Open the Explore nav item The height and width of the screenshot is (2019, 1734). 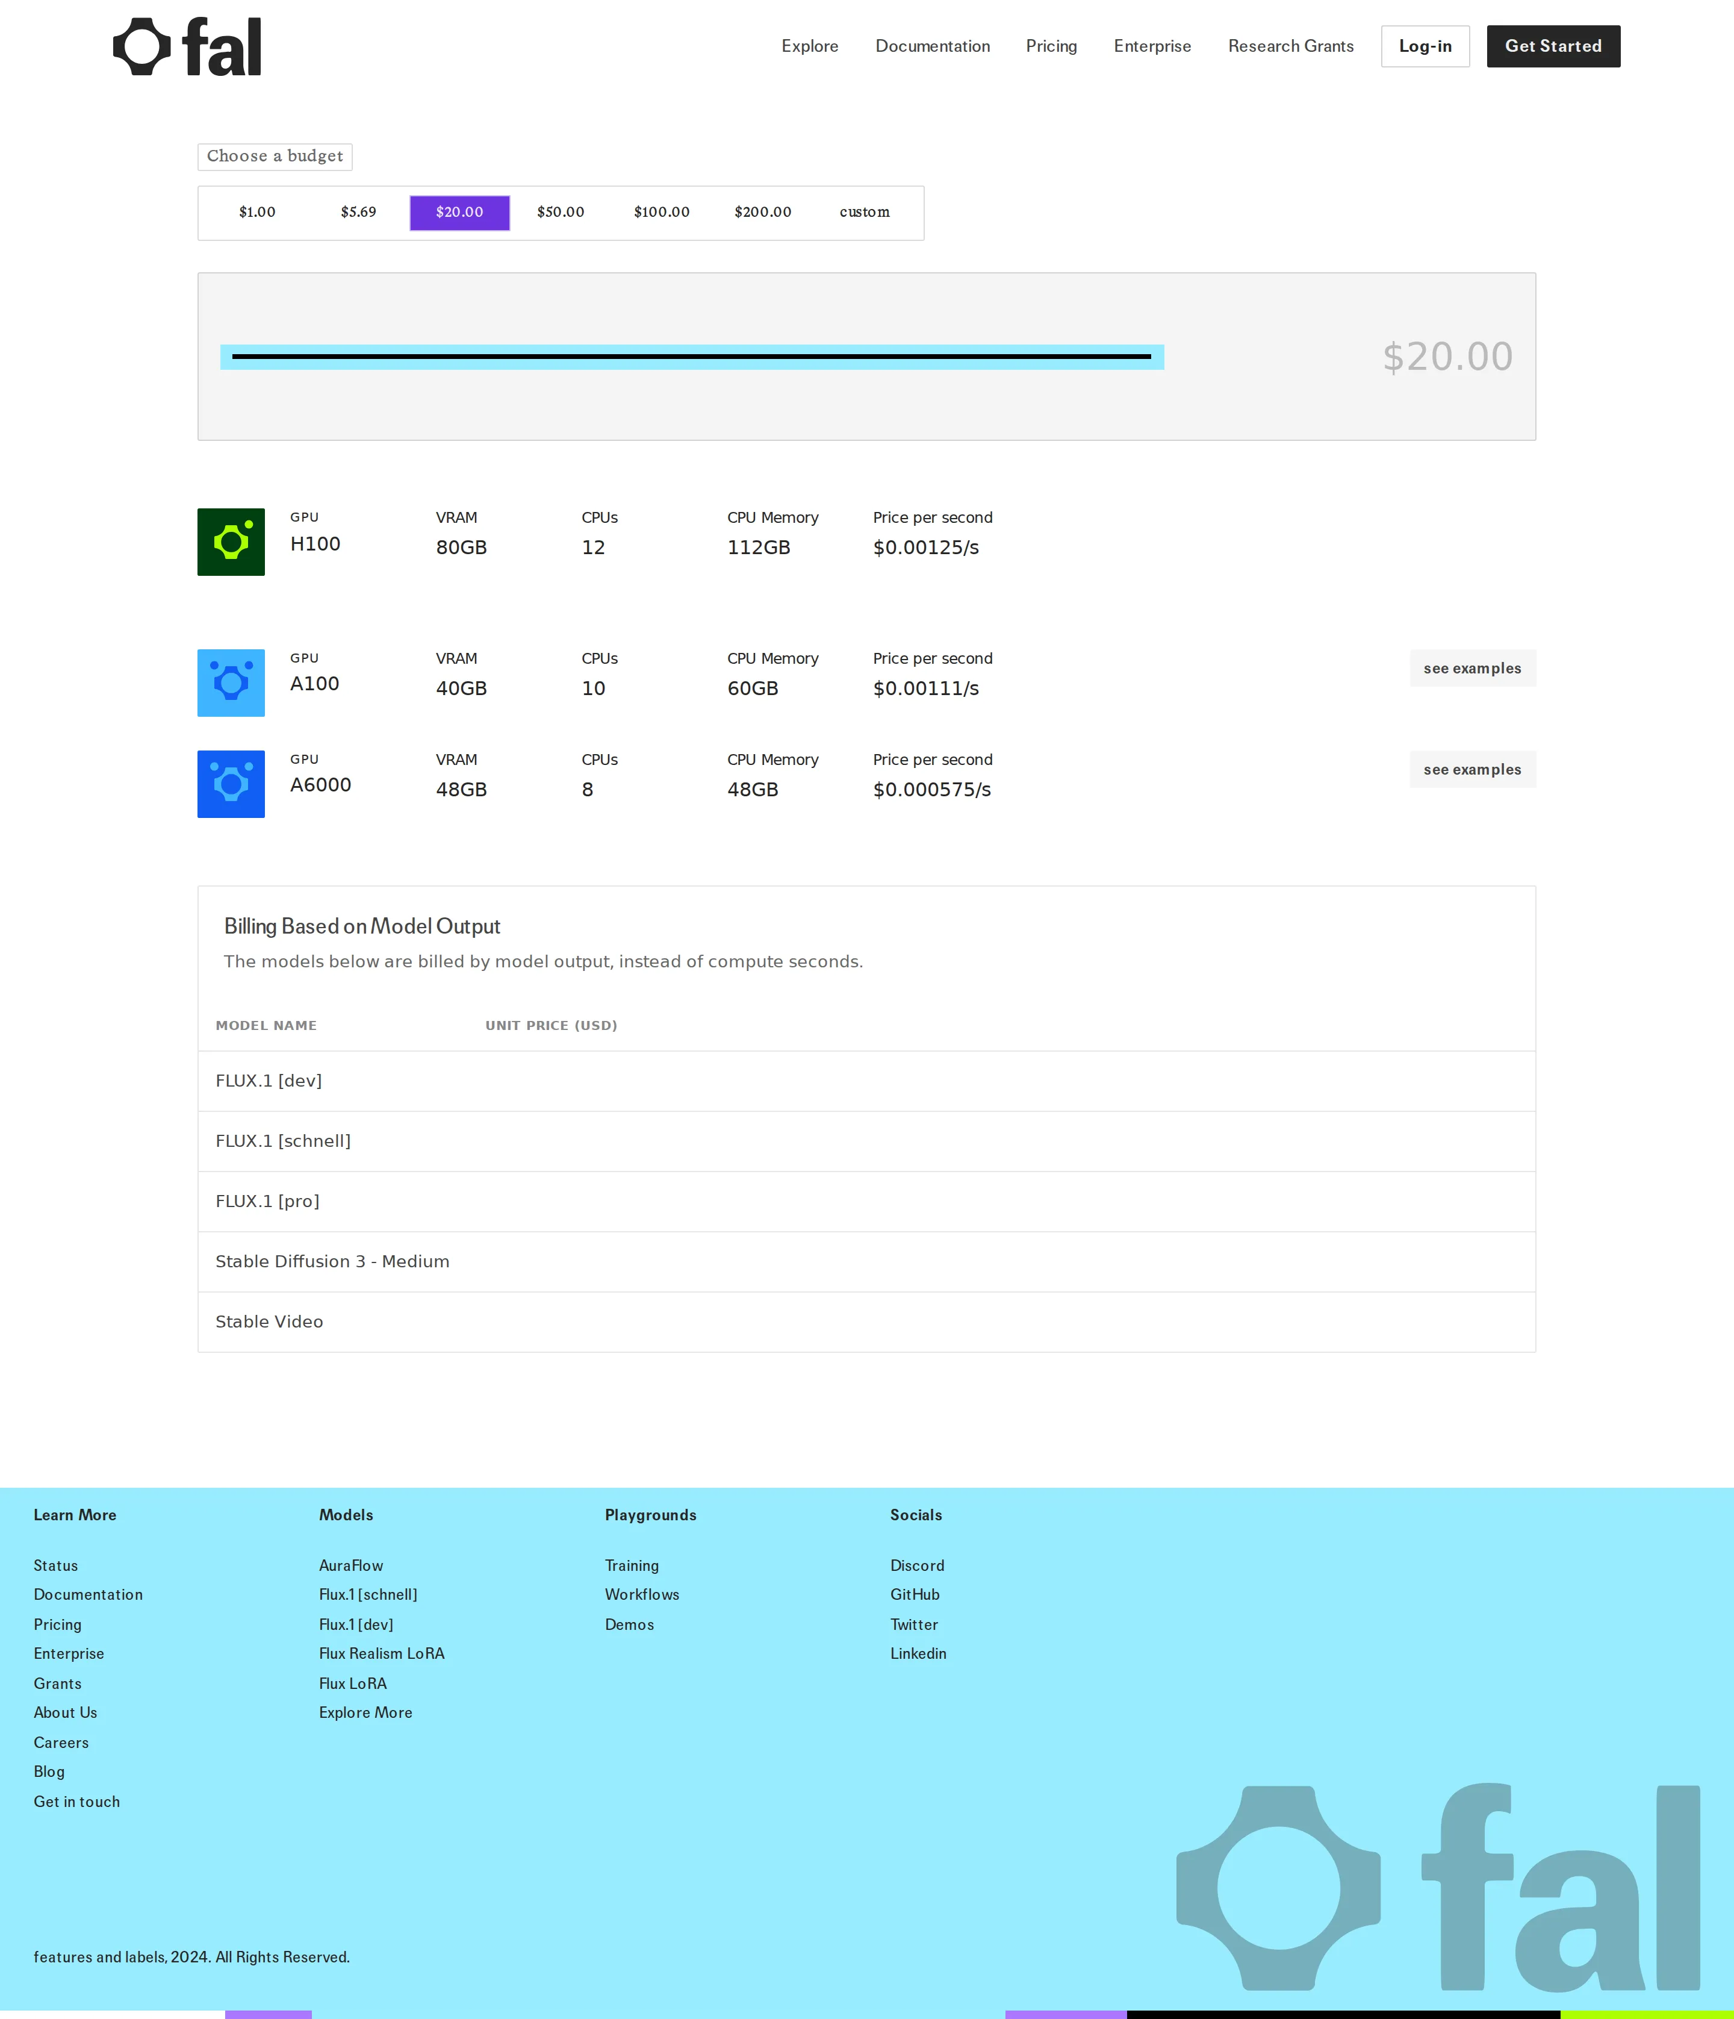[x=810, y=46]
